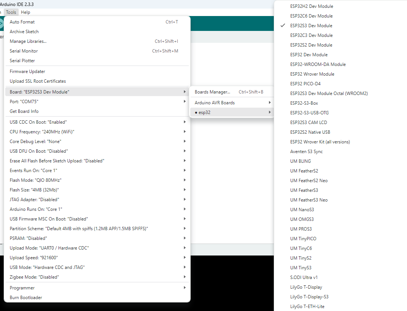Image resolution: width=407 pixels, height=311 pixels.
Task: Choose UM FeatherS3 board
Action: coord(304,190)
